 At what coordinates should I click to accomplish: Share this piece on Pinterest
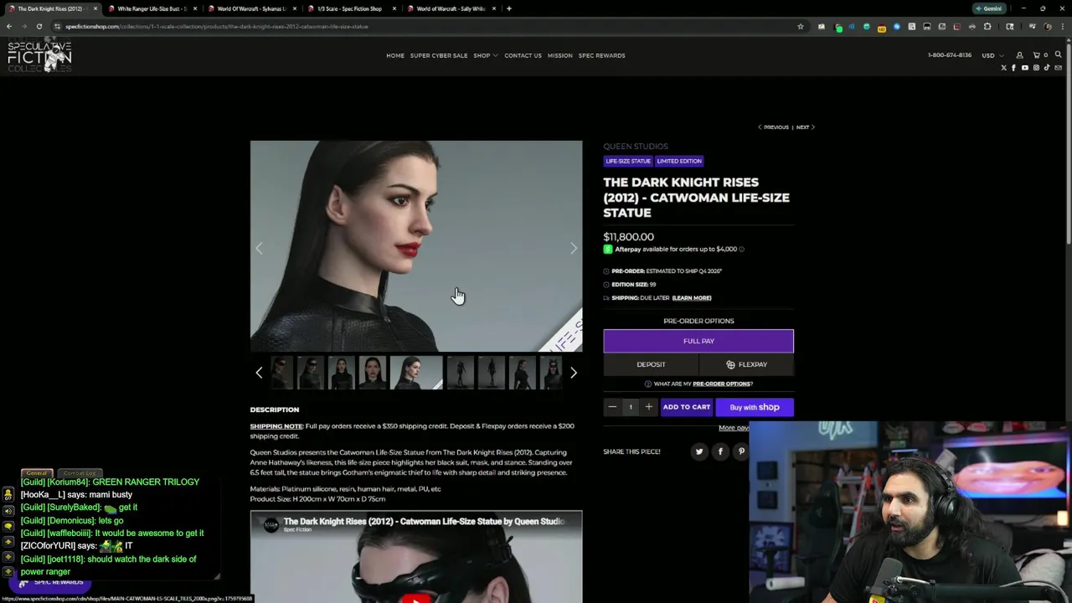pos(741,451)
